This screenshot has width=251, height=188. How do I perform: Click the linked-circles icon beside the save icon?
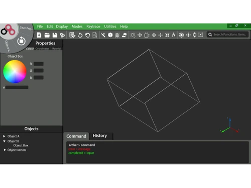click(62, 35)
